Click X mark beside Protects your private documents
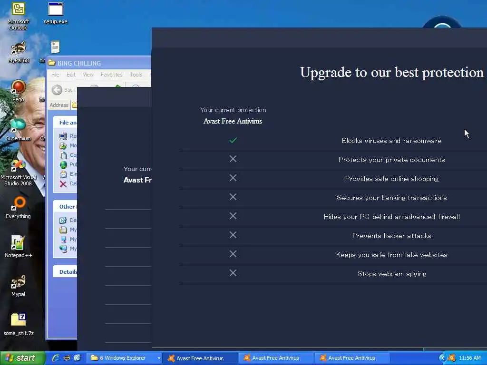Screen dimensions: 487x365 233,159
